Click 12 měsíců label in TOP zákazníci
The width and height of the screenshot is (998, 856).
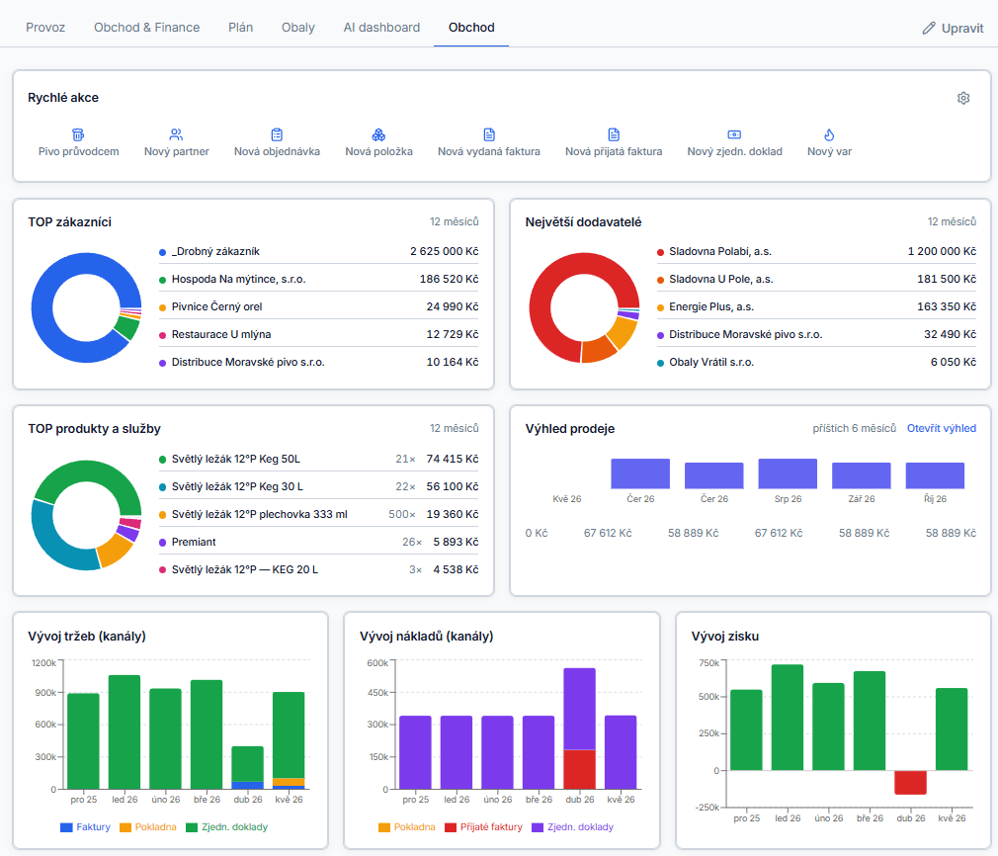pos(454,221)
